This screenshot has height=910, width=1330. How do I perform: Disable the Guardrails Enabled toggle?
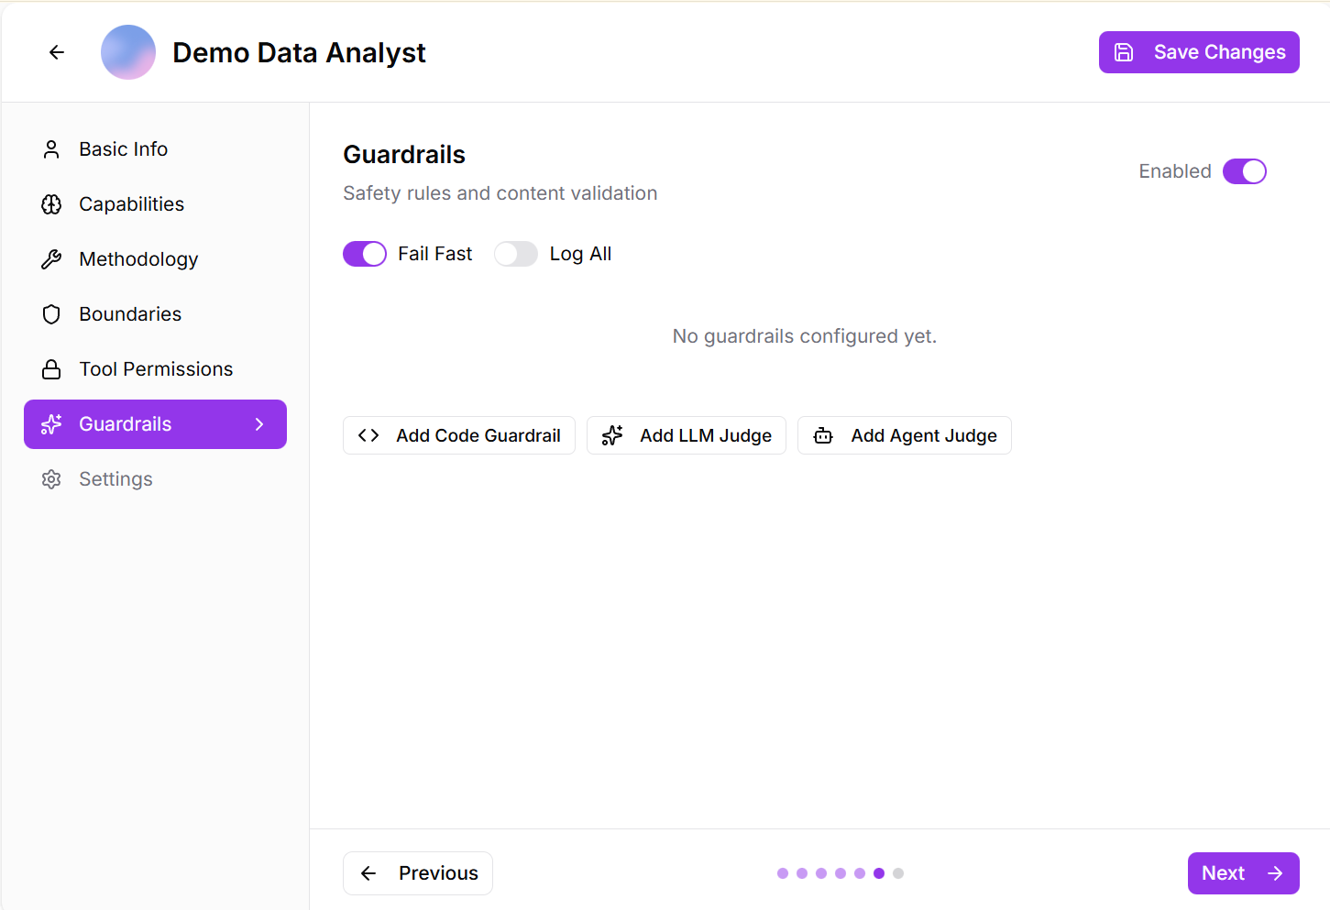pyautogui.click(x=1244, y=171)
